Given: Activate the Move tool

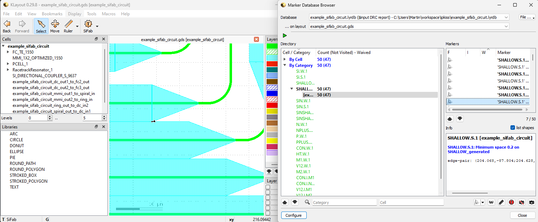Looking at the screenshot, I should pyautogui.click(x=55, y=26).
